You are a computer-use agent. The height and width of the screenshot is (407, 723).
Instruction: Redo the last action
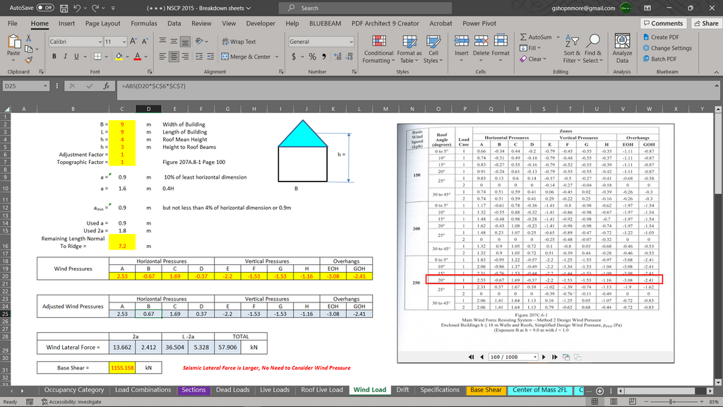95,8
